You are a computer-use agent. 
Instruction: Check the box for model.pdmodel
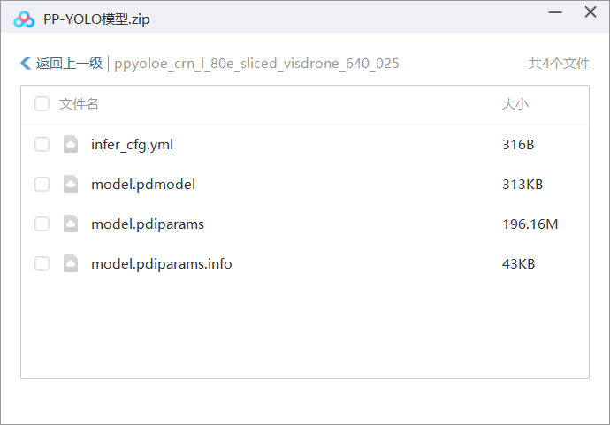42,184
